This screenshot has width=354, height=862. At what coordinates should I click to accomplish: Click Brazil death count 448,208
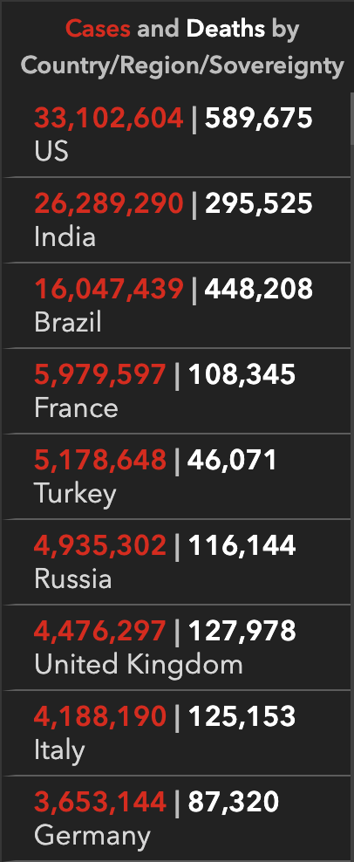click(259, 290)
